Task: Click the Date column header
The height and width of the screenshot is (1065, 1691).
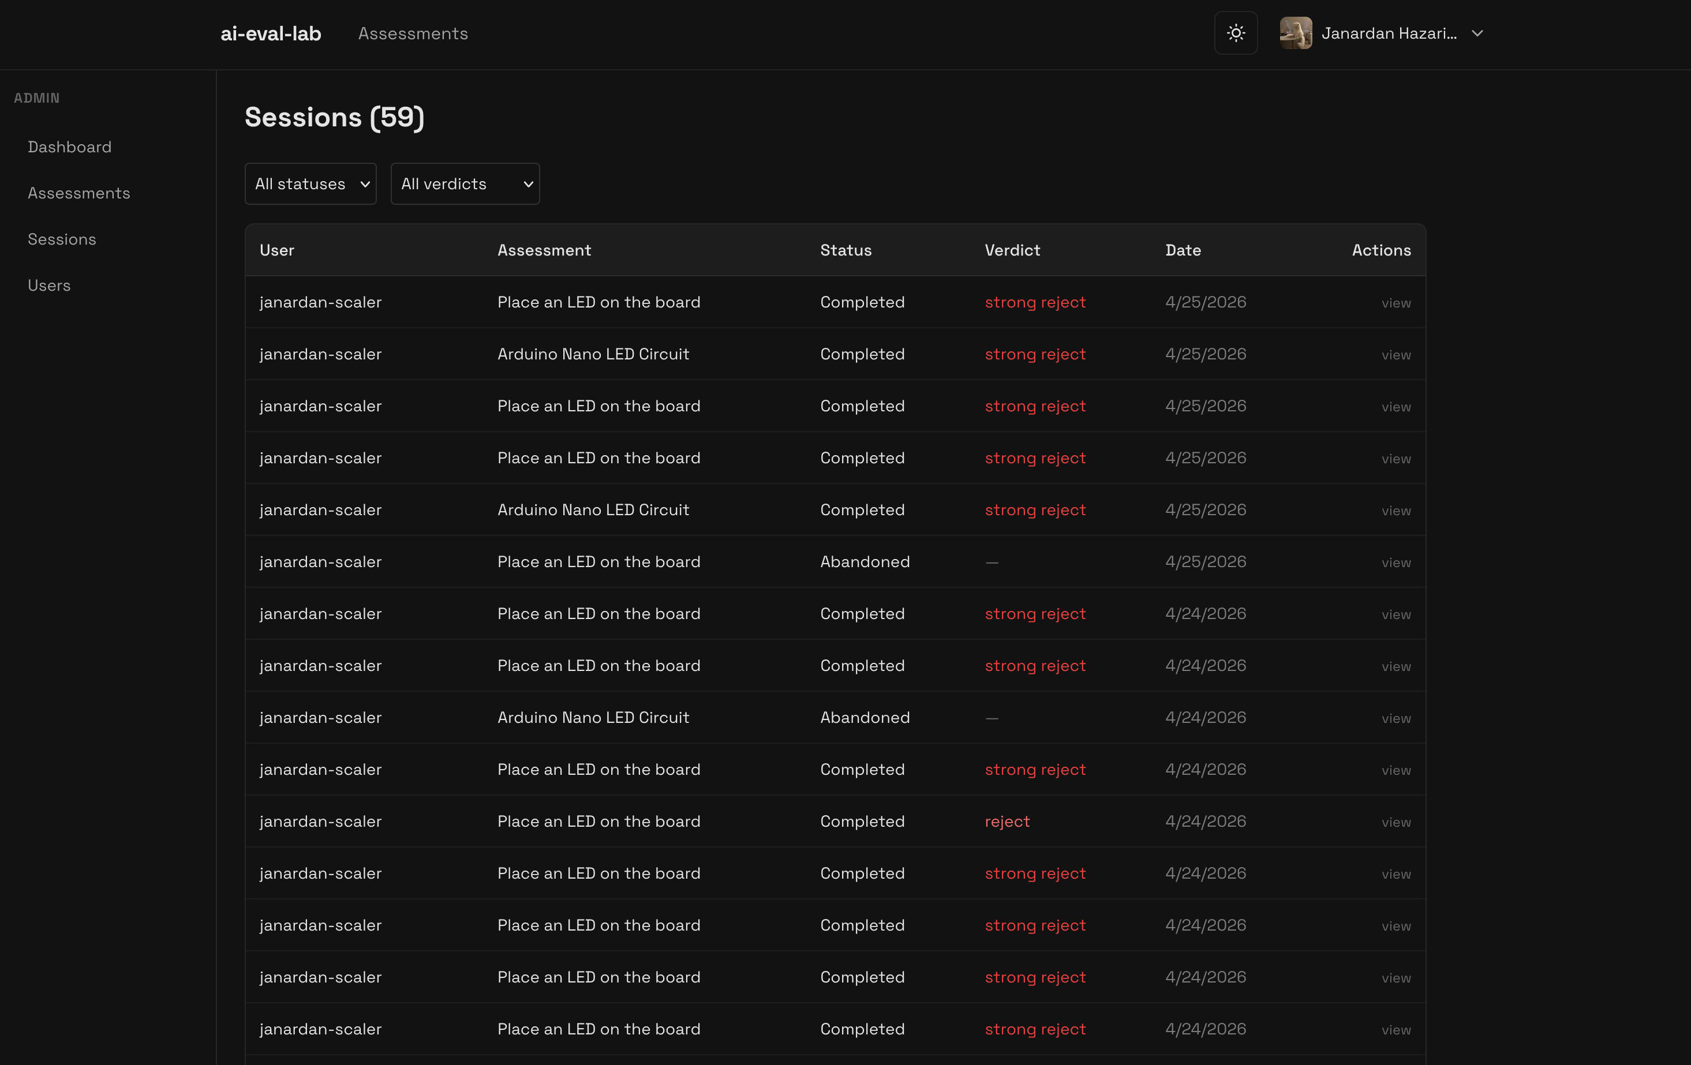Action: (x=1183, y=250)
